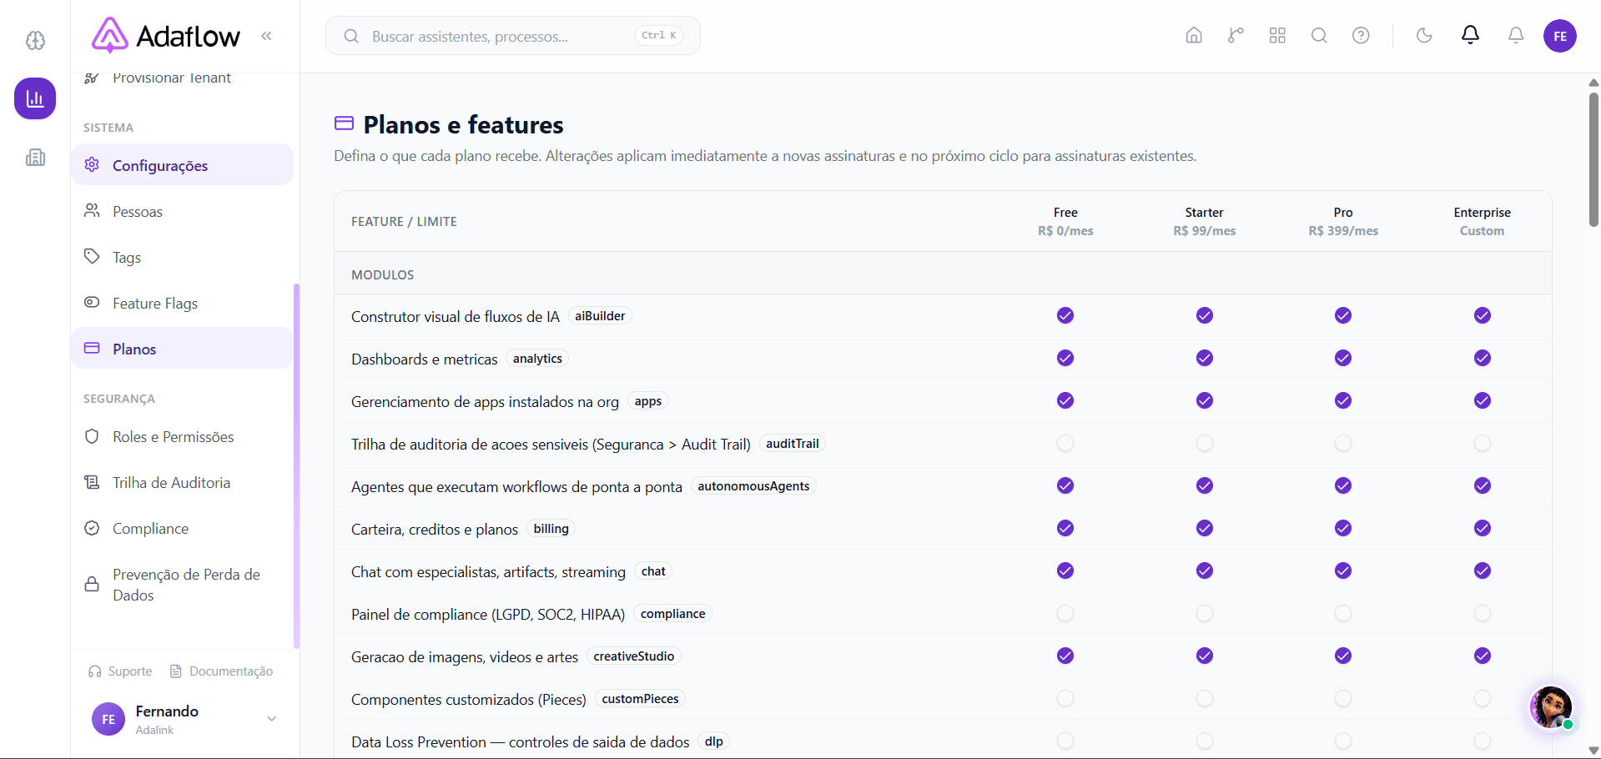
Task: Go to home icon in top bar
Action: [1194, 36]
